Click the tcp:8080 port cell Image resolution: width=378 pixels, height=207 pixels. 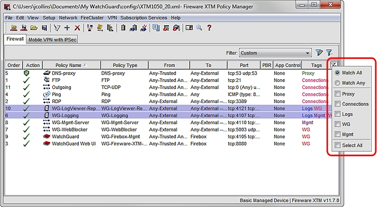click(x=237, y=143)
